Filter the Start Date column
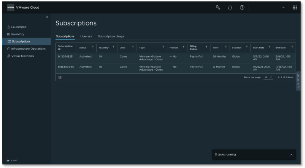The width and height of the screenshot is (305, 168). 270,47
